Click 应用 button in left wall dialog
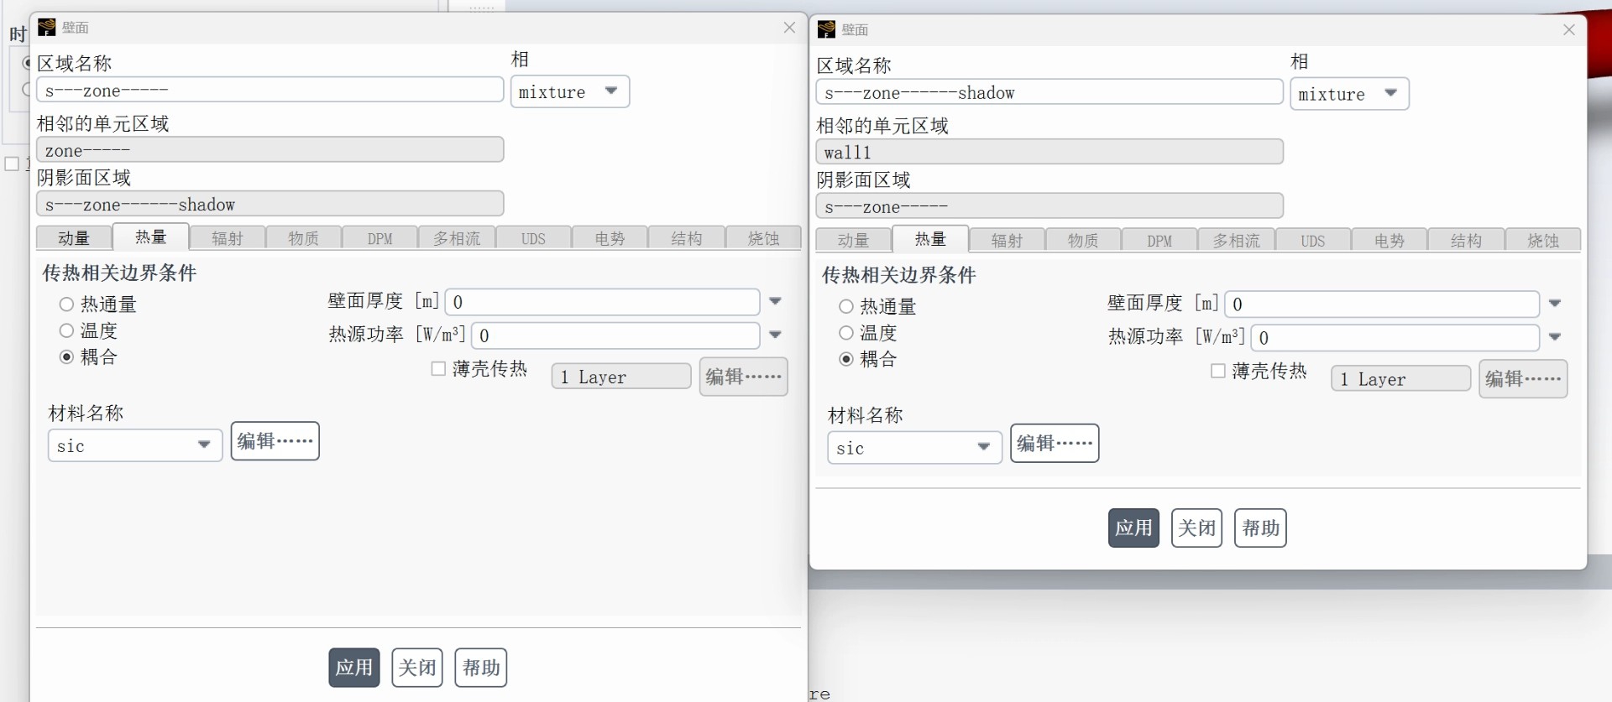Screen dimensions: 1612x702 pyautogui.click(x=354, y=668)
